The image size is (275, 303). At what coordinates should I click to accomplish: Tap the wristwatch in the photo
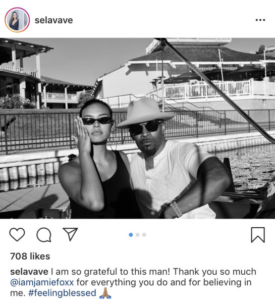[x=176, y=209]
